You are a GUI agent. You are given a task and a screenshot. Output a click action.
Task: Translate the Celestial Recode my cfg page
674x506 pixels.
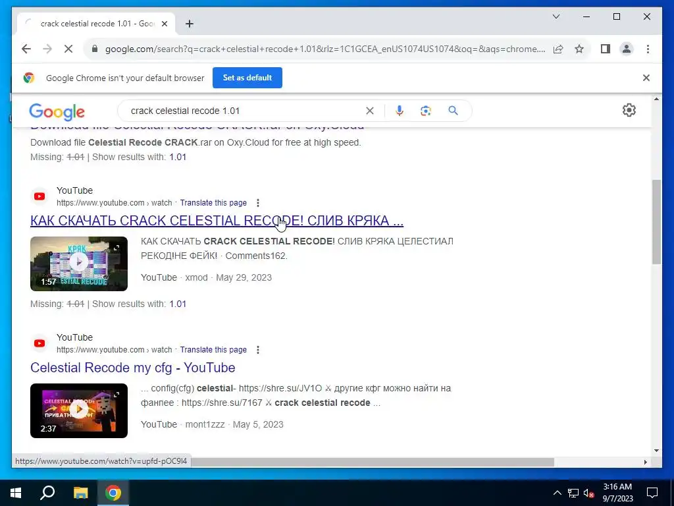pyautogui.click(x=213, y=350)
